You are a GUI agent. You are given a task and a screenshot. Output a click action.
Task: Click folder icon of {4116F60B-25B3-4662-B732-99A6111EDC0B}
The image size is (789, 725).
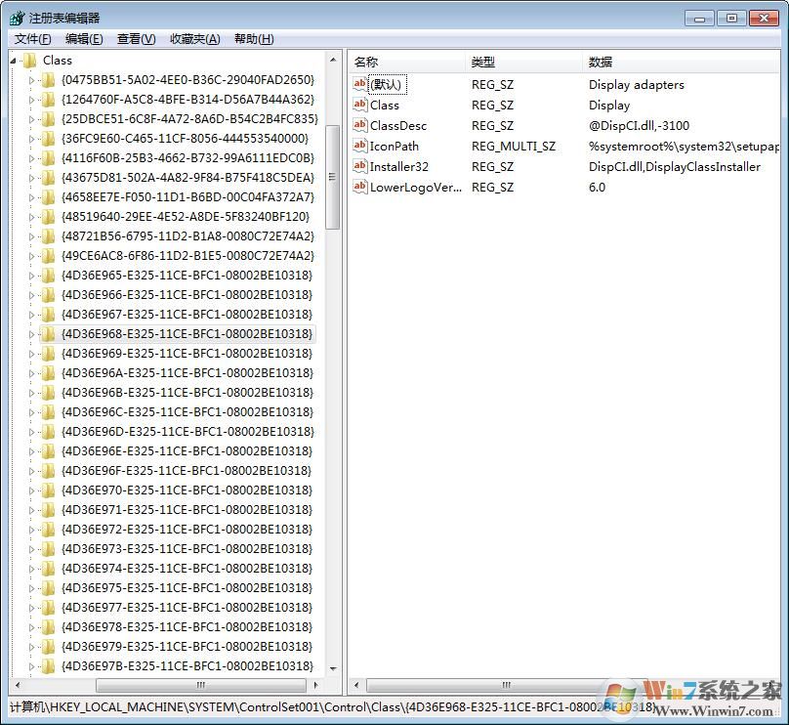(x=48, y=158)
